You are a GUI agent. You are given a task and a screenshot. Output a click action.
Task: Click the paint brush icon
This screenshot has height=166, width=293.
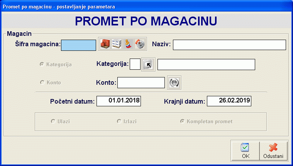click(128, 44)
